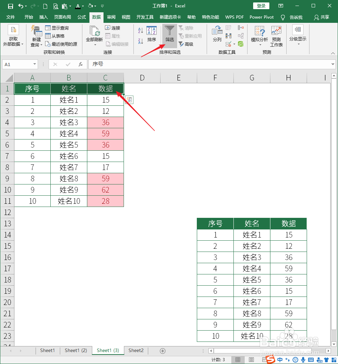This screenshot has height=364, width=338.
Task: Select column D header
Action: click(142, 78)
